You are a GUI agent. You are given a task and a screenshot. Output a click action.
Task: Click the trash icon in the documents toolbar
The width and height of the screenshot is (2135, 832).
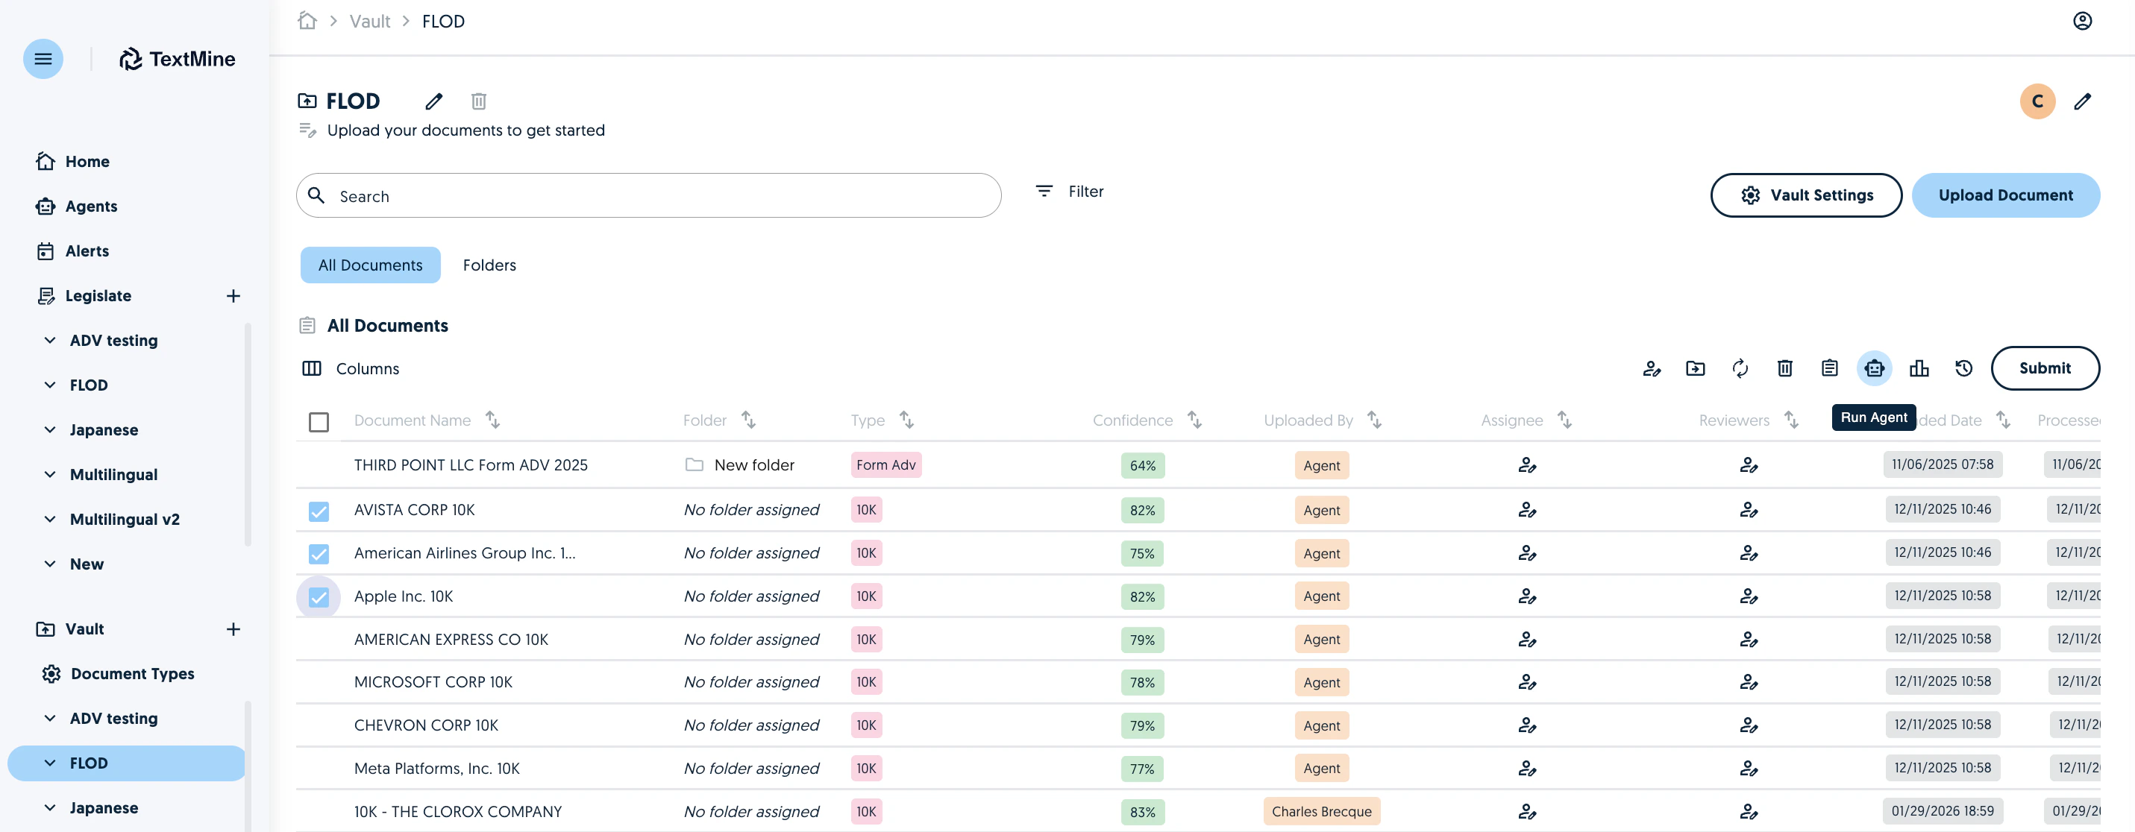1785,368
